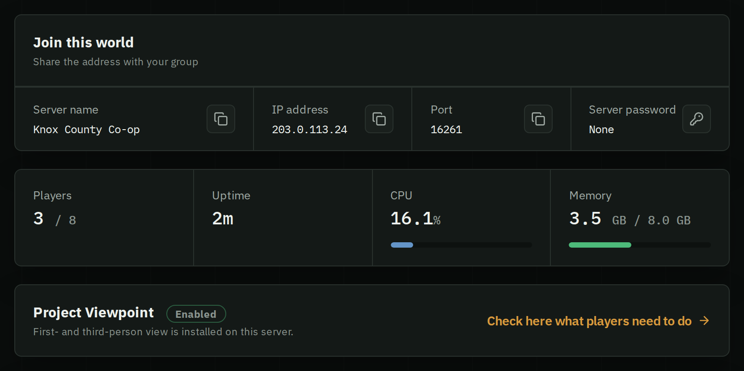Viewport: 744px width, 371px height.
Task: Click the arrow beside the players link
Action: pos(705,320)
